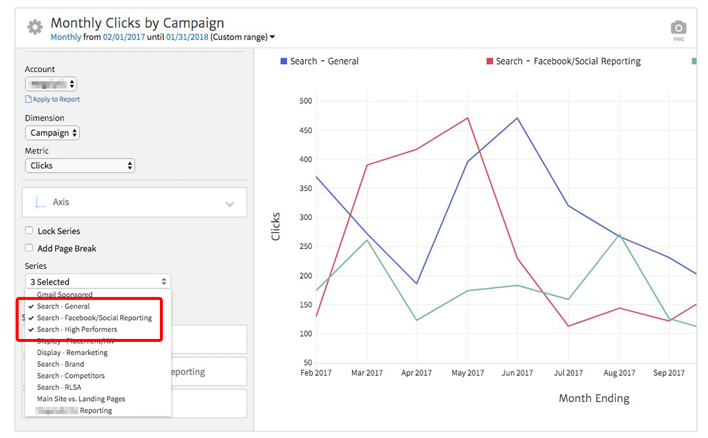Click the Monthly interval link
This screenshot has height=438, width=708.
point(65,37)
